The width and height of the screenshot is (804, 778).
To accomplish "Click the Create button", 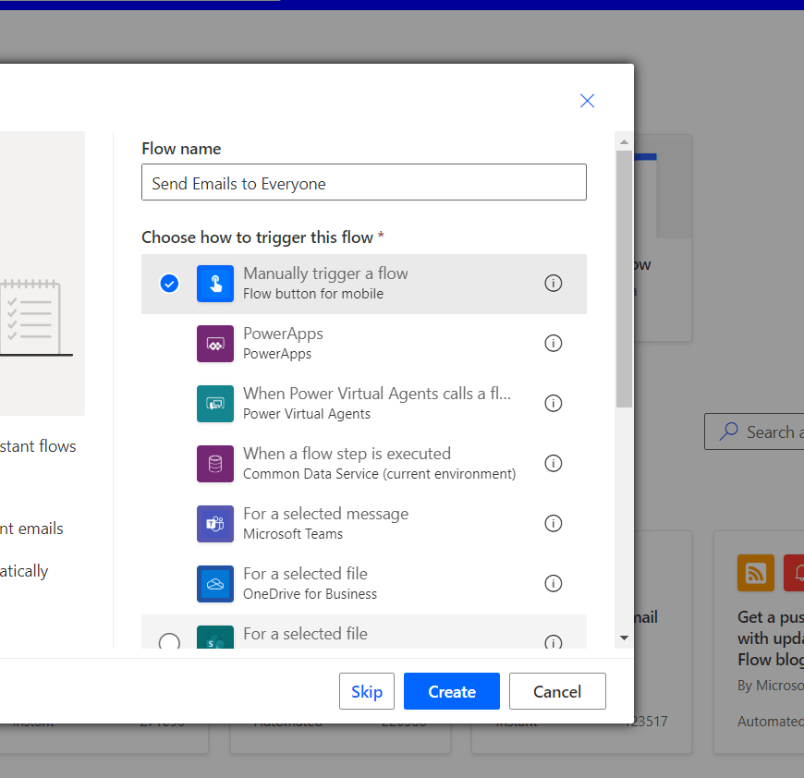I will pos(452,691).
